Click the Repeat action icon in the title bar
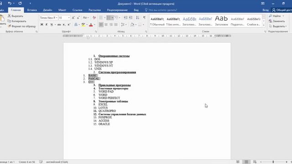Screen dimensions: 292x164 click(20, 3)
